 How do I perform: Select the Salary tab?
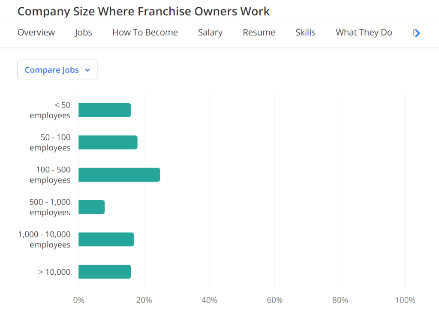tap(210, 33)
